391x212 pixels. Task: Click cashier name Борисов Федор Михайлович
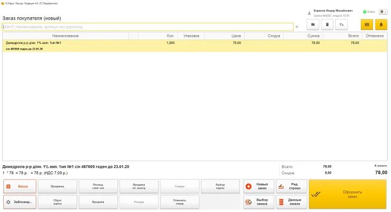[333, 11]
